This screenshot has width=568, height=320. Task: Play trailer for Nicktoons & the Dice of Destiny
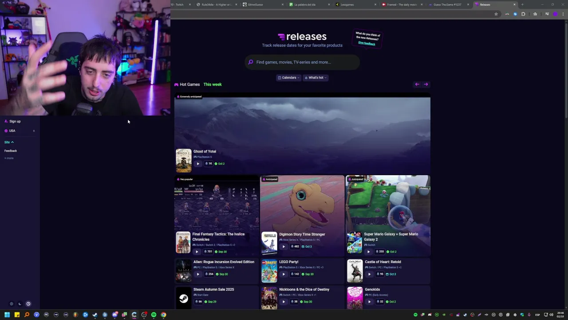point(284,302)
